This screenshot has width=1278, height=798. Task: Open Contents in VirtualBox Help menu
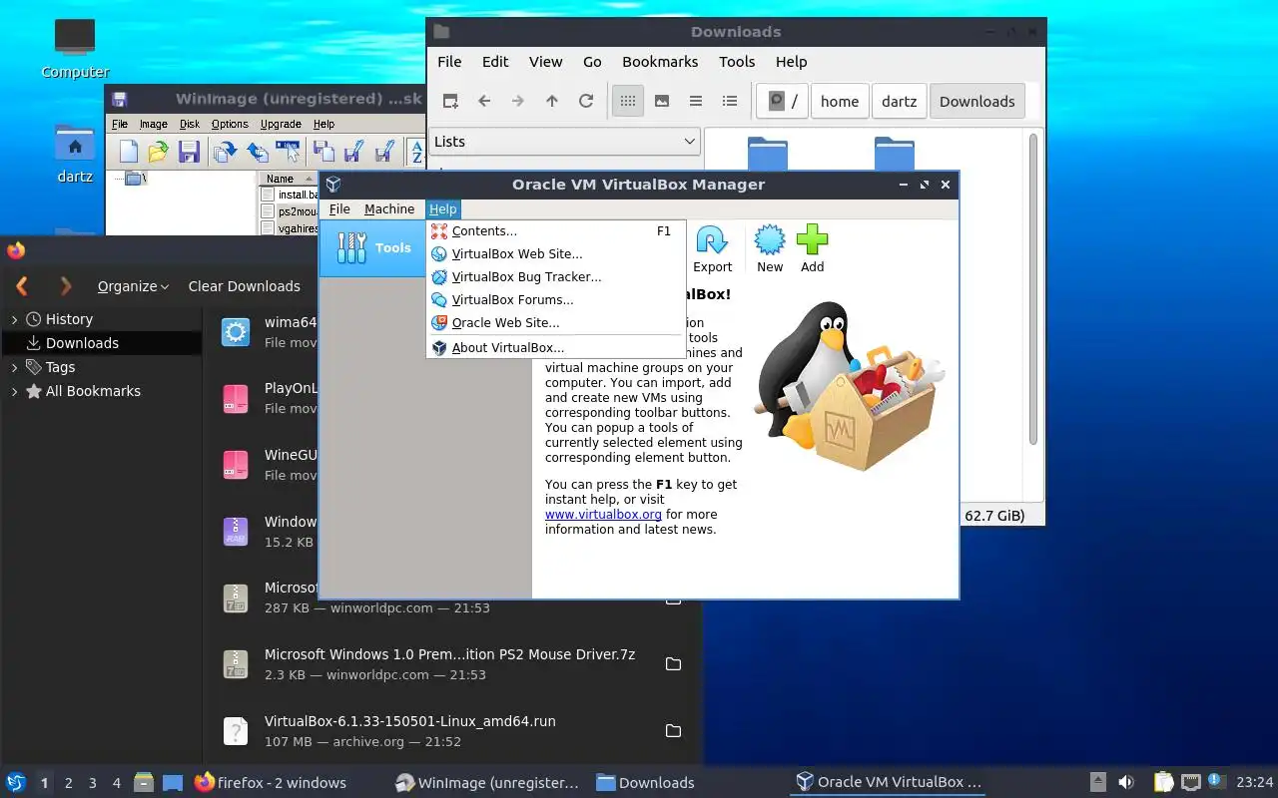point(555,231)
